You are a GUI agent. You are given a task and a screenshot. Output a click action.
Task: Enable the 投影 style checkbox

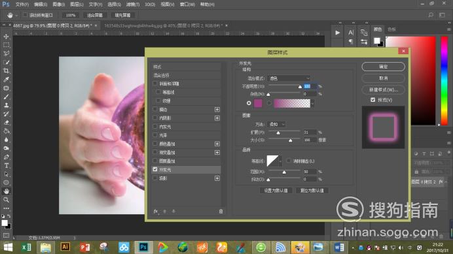tap(155, 178)
